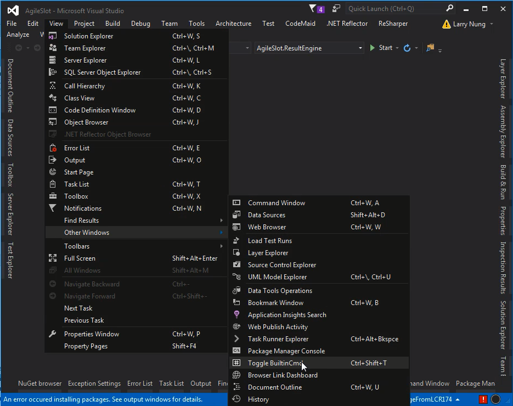This screenshot has width=513, height=406.
Task: Click the circular progress indicator in status bar
Action: click(496, 399)
